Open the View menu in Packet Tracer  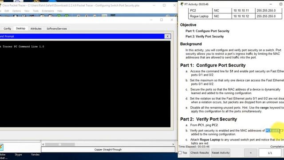[x=27, y=11]
